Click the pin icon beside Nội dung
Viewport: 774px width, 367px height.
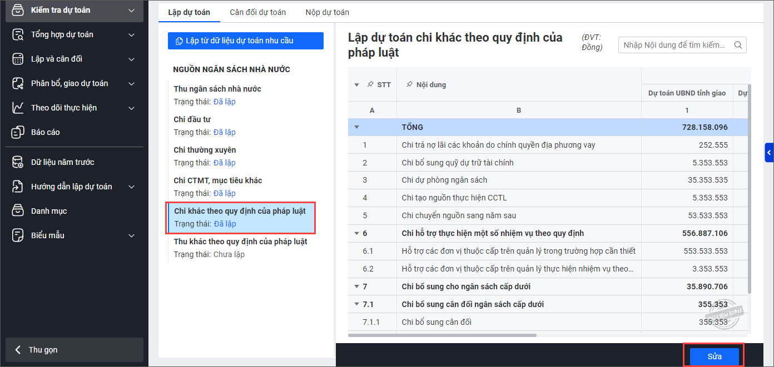[x=409, y=85]
